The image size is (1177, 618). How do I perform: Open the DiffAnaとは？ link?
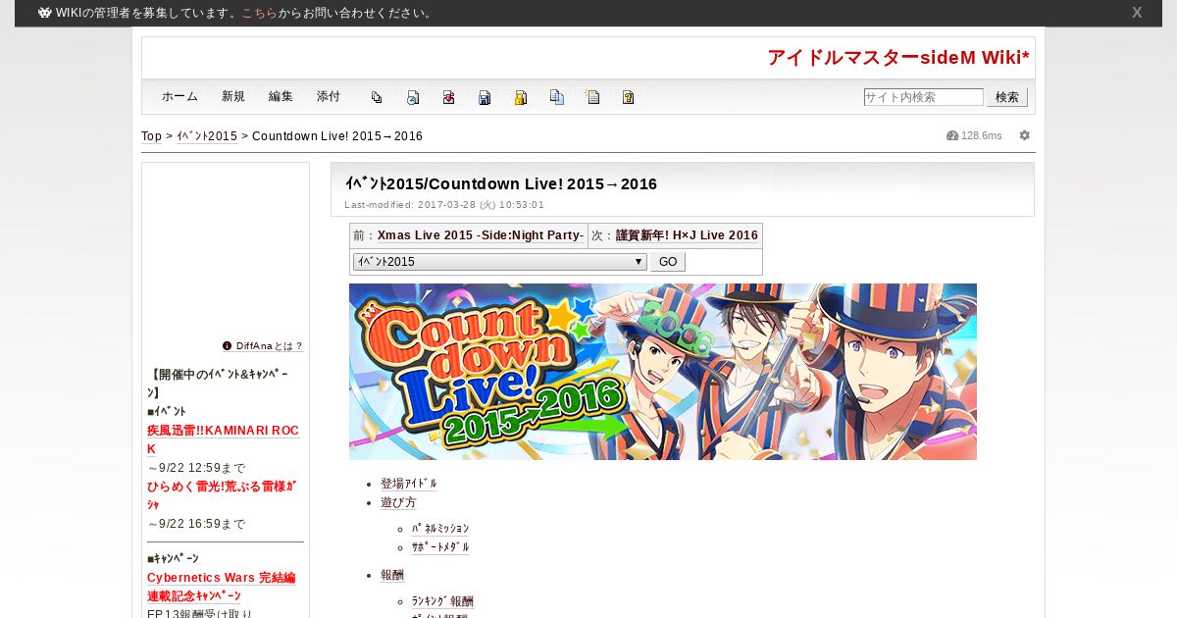[270, 346]
